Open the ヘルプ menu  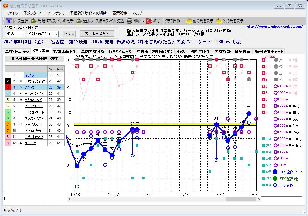click(137, 13)
